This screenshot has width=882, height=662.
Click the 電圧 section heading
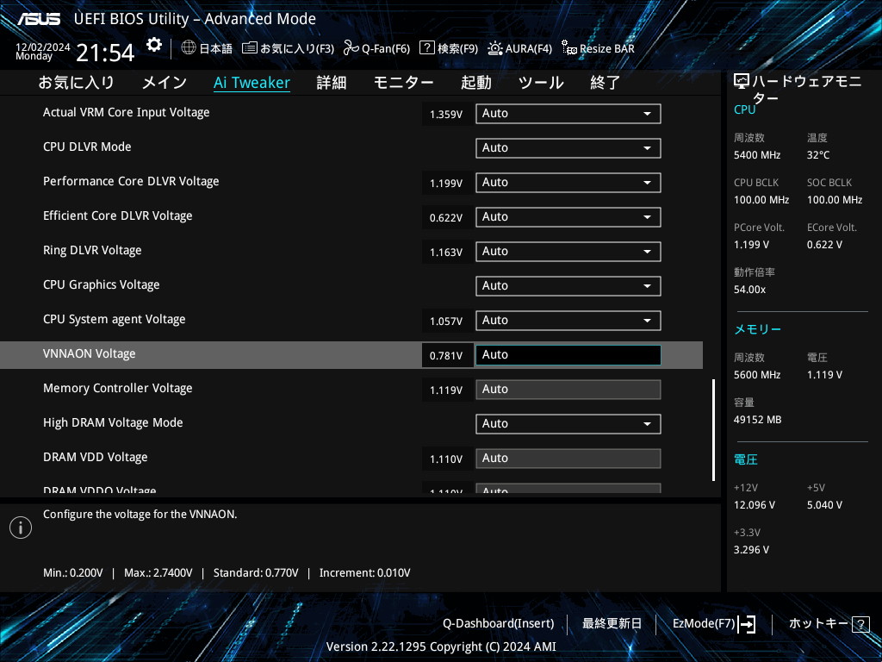(x=745, y=459)
